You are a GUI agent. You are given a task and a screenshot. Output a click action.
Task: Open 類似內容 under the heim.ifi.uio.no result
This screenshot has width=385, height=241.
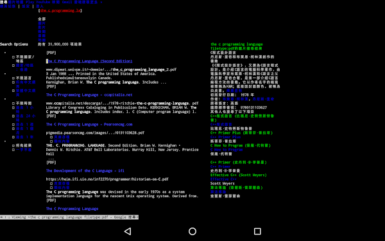point(62,188)
